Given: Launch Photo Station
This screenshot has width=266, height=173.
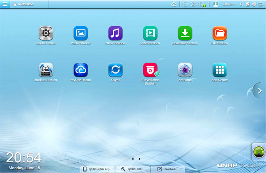Looking at the screenshot, I should [80, 33].
